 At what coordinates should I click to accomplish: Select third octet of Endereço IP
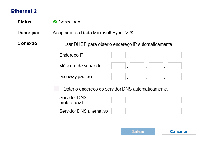[x=156, y=55]
